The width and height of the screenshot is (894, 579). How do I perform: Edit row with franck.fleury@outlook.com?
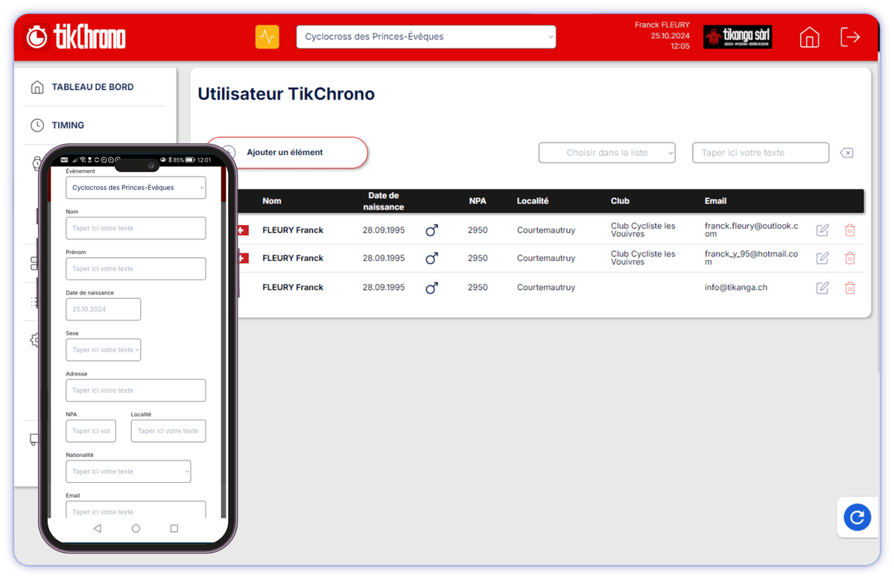(822, 230)
